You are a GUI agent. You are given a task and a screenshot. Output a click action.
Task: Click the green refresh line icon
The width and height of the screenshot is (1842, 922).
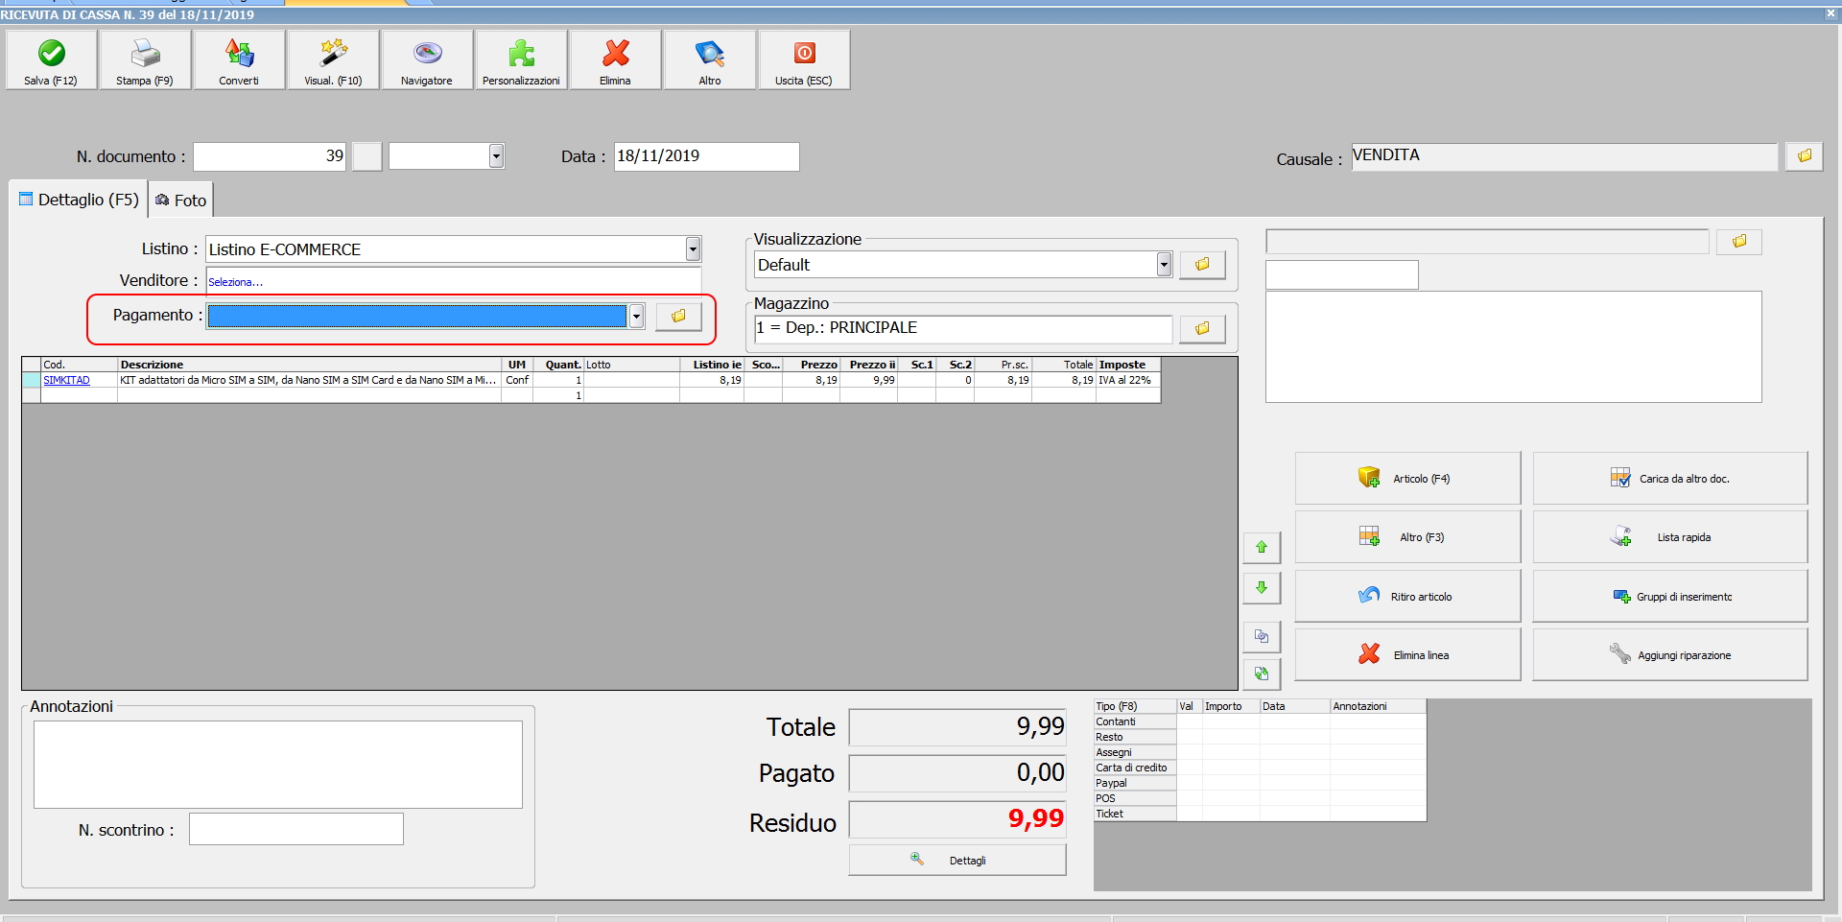coord(1262,674)
